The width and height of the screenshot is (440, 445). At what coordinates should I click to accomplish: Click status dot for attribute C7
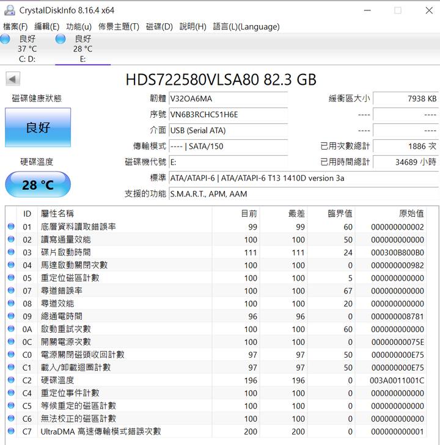click(x=11, y=431)
